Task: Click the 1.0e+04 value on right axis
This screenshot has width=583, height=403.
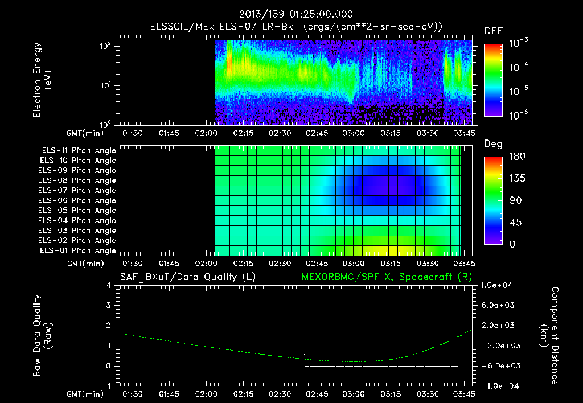Action: click(x=496, y=286)
